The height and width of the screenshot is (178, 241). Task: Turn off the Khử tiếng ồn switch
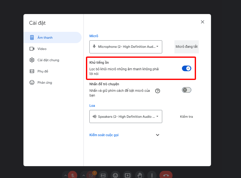(x=187, y=68)
